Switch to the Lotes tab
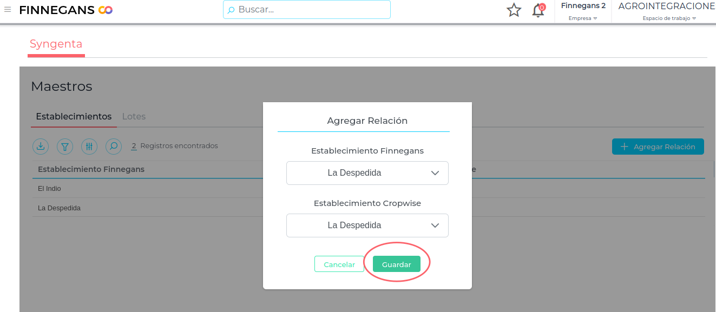The image size is (716, 312). 134,116
